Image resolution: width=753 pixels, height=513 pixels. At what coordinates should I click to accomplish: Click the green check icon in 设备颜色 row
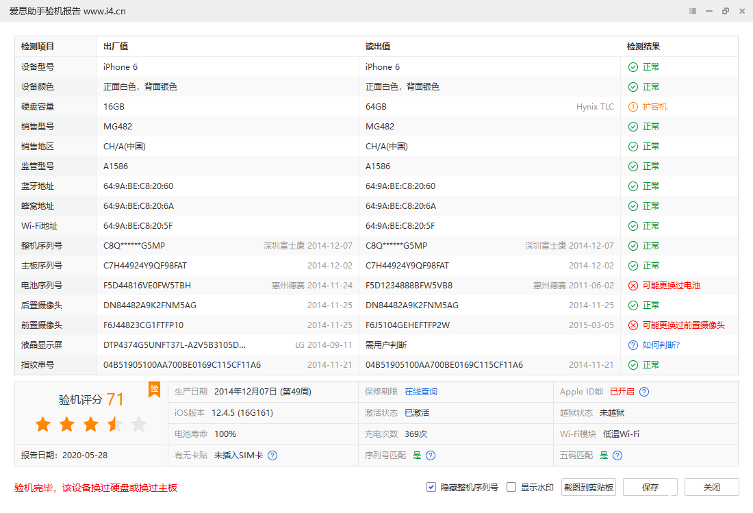(633, 87)
